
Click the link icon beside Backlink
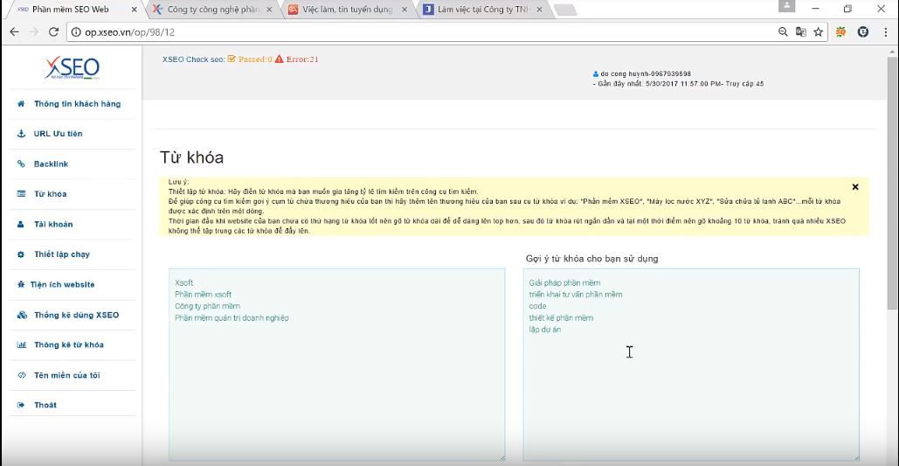pos(21,164)
